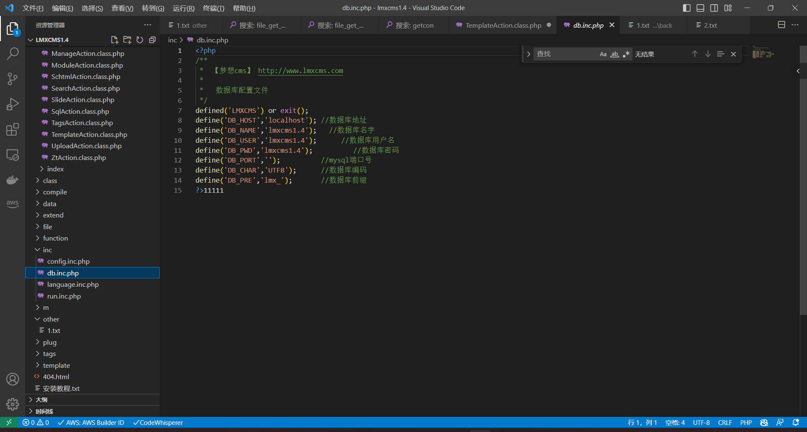This screenshot has width=807, height=432.
Task: Open the AWS Toolkit view
Action: (x=13, y=204)
